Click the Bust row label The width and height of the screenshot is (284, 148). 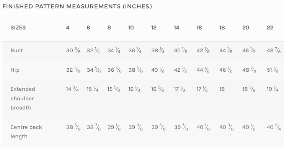[17, 50]
